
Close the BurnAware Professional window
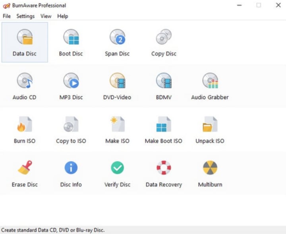pos(278,5)
